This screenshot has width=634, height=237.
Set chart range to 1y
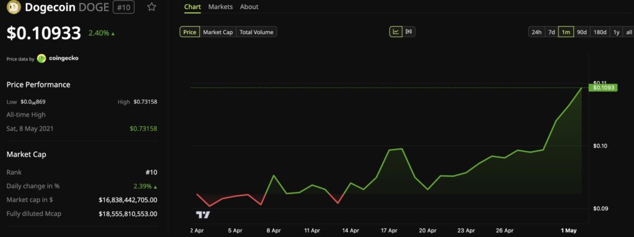click(616, 32)
